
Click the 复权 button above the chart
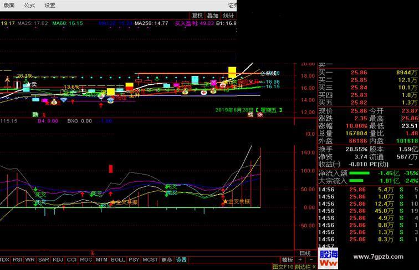pos(197,16)
